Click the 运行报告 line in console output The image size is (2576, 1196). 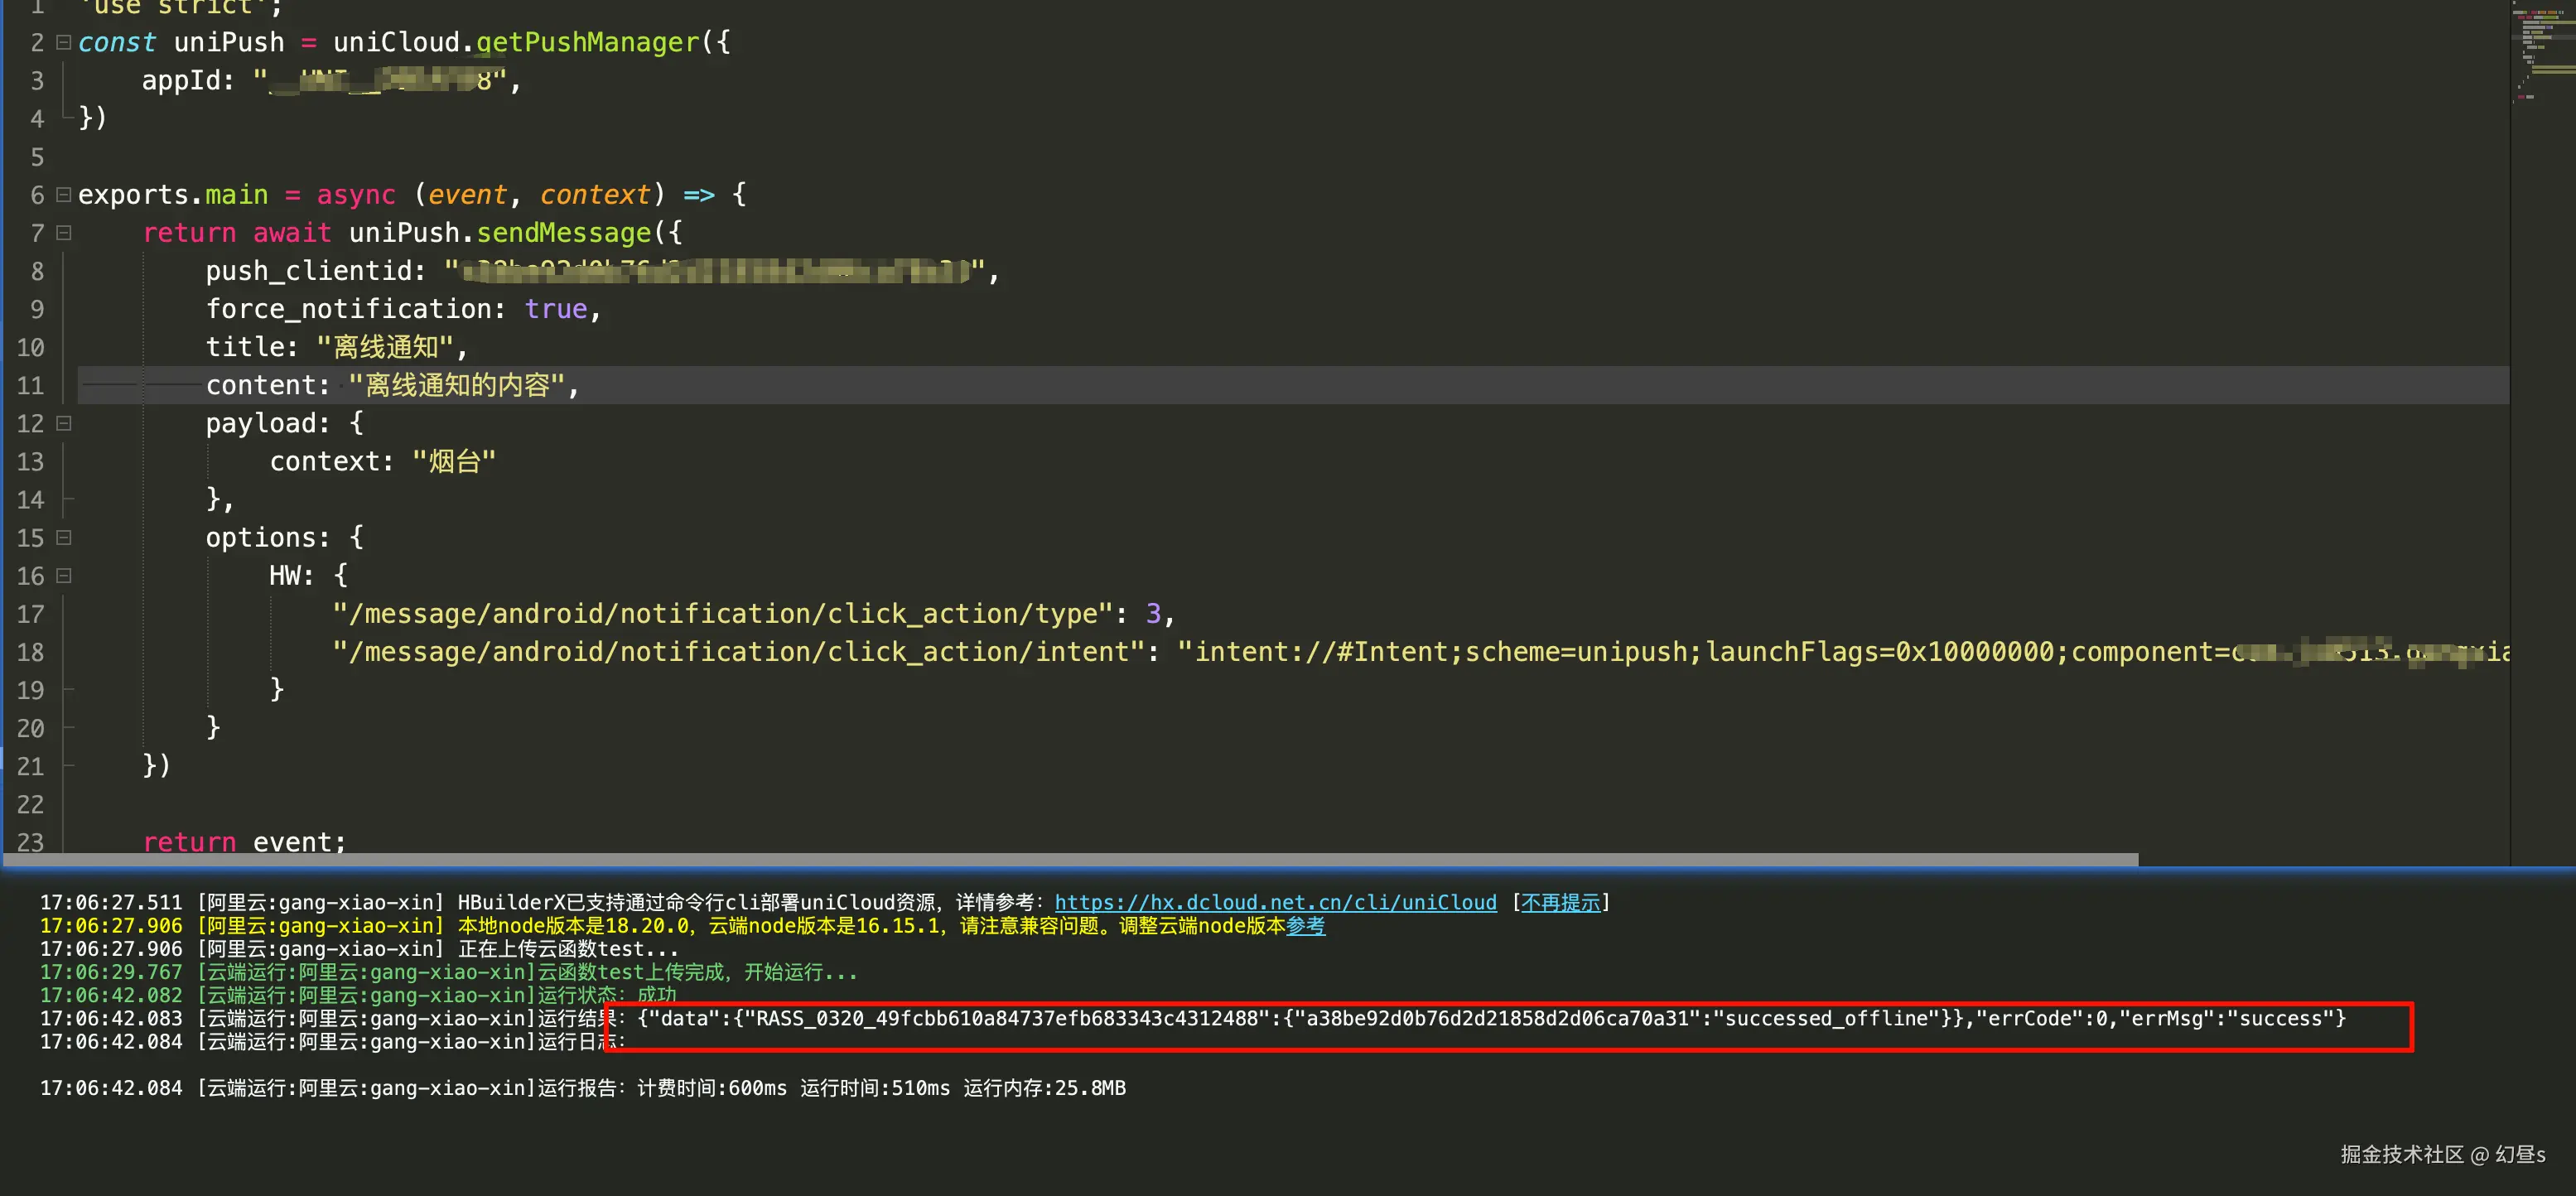580,1088
